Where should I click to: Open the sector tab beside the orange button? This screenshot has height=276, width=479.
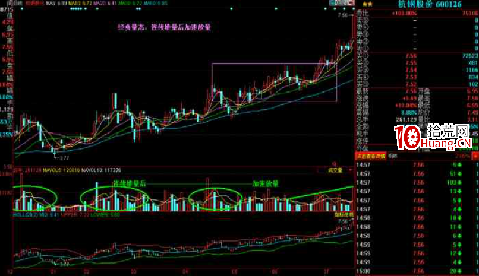coord(393,156)
